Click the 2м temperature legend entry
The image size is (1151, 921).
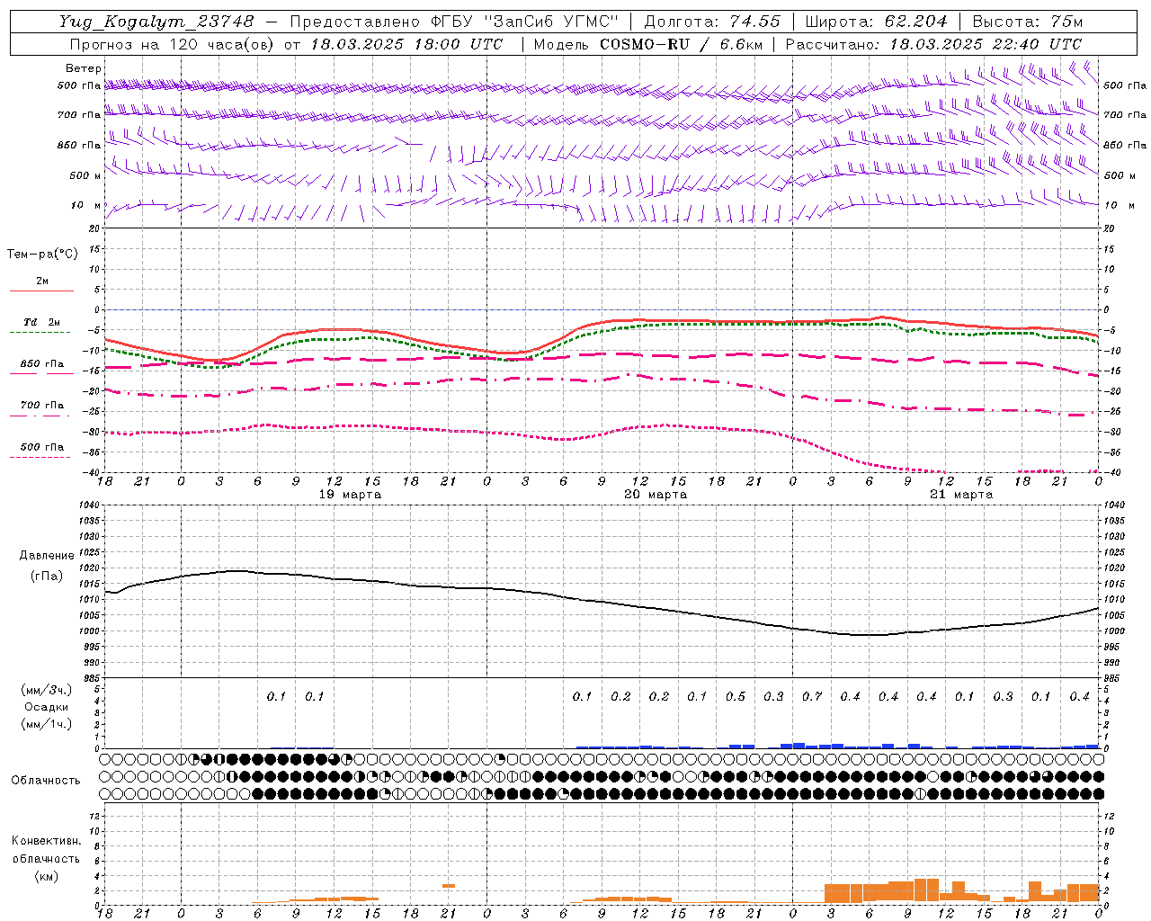tap(42, 281)
